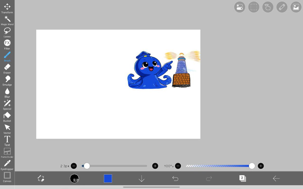Tap the down arrow to hide toolbar
The width and height of the screenshot is (303, 189).
click(141, 179)
